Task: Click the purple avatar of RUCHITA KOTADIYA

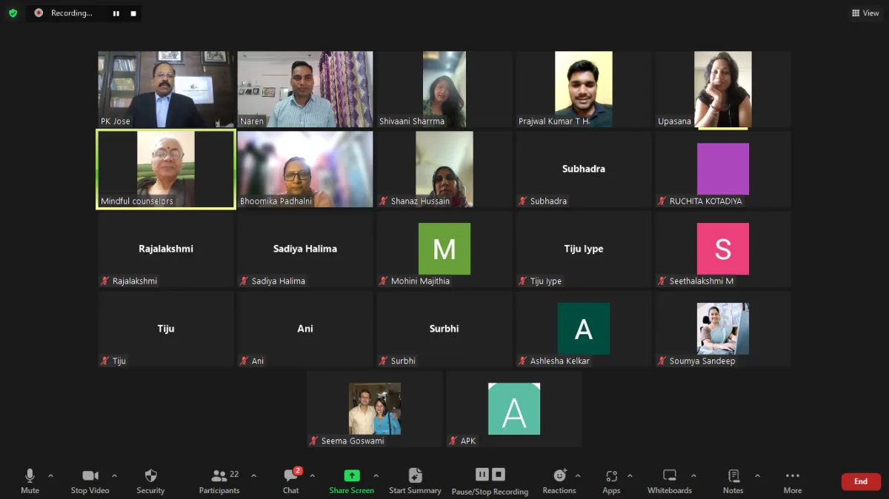Action: tap(723, 169)
